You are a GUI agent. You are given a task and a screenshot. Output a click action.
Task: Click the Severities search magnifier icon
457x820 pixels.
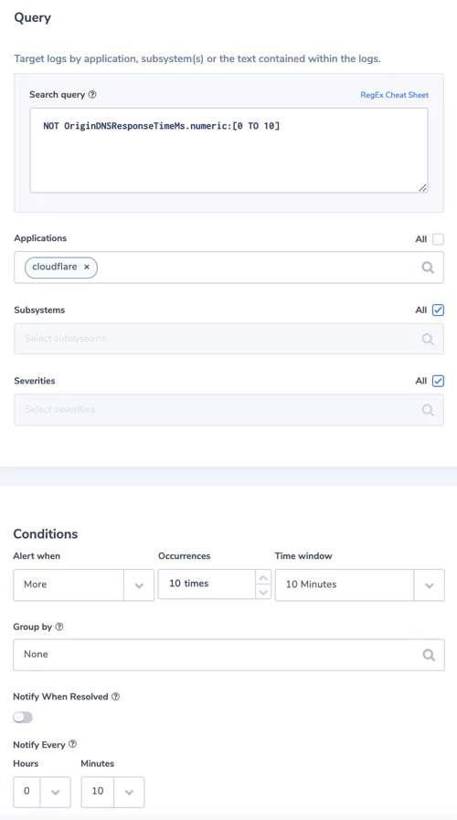[x=428, y=409]
